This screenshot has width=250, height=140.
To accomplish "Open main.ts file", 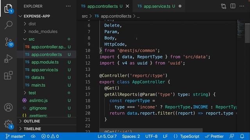I will 46,85.
